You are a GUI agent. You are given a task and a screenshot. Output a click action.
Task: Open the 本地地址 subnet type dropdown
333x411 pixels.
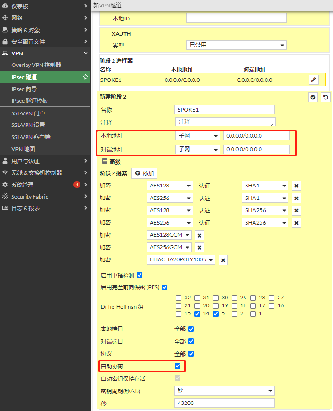click(197, 136)
